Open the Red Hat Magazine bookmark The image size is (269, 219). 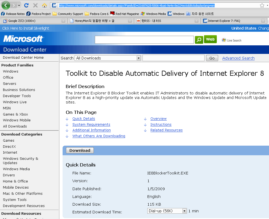click(125, 14)
